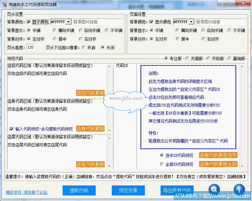Close the 淘美助手 window
The height and width of the screenshot is (201, 252).
[x=243, y=3]
